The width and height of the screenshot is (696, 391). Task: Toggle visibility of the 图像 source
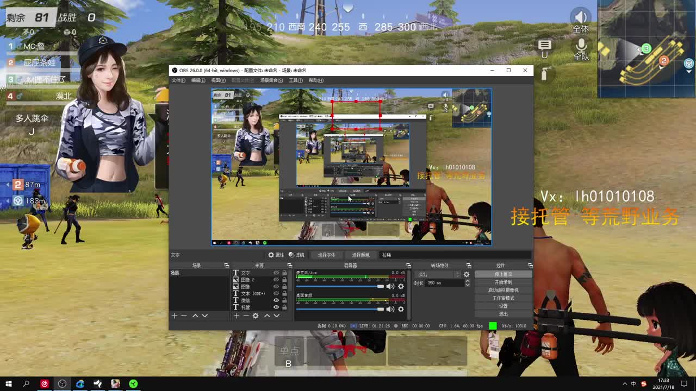click(276, 287)
